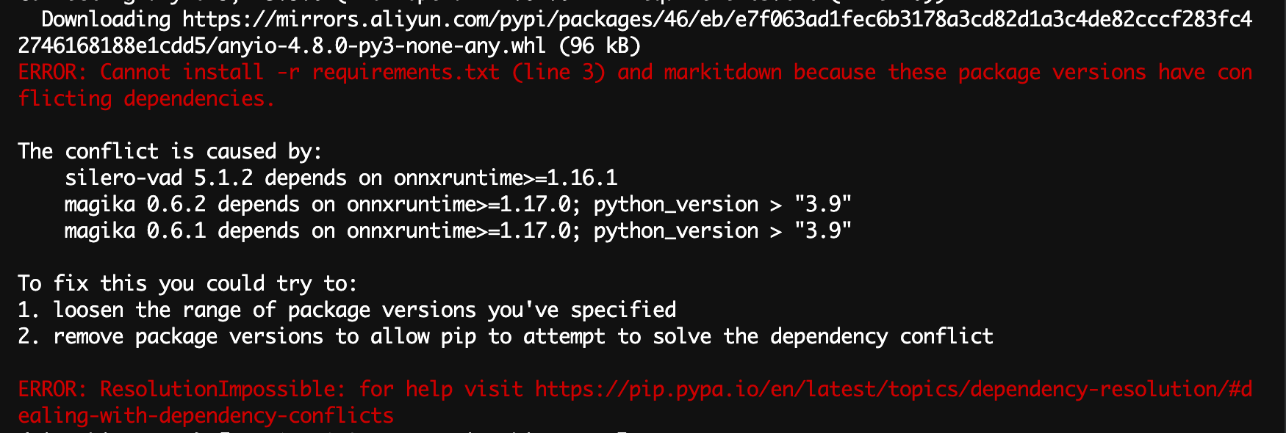1286x433 pixels.
Task: Click "The conflict is caused by:" line
Action: coord(170,151)
